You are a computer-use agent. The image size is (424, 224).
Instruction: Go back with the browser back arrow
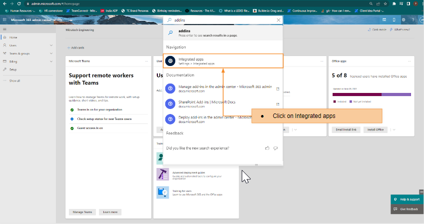tap(4, 4)
